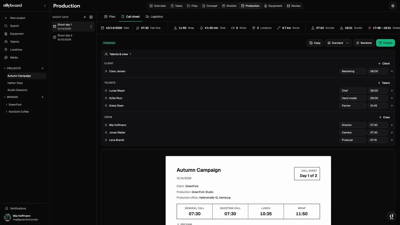400x225 pixels.
Task: Copy the call sheet
Action: 315,43
